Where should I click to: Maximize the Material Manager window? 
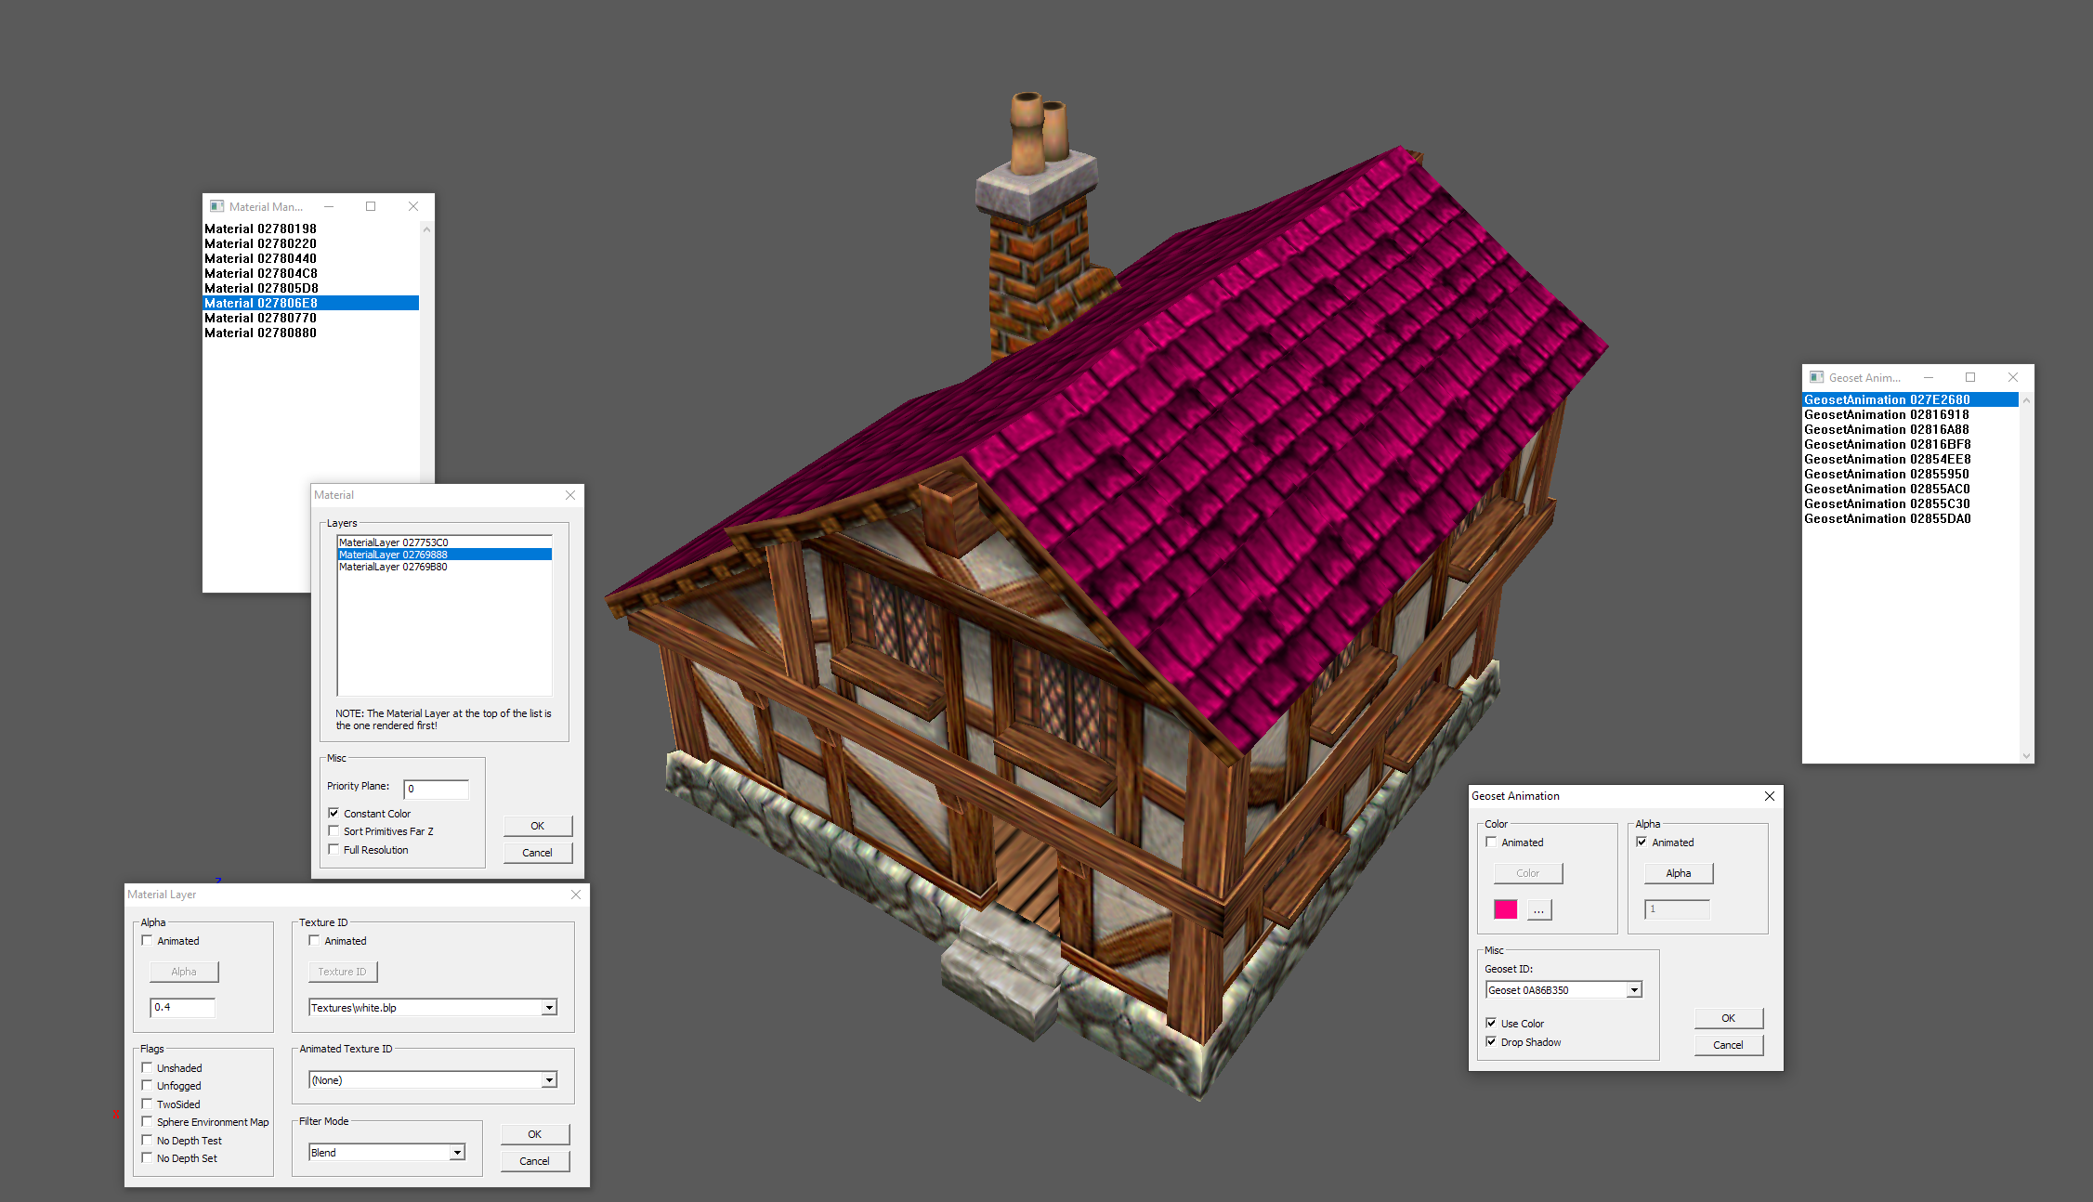[371, 206]
